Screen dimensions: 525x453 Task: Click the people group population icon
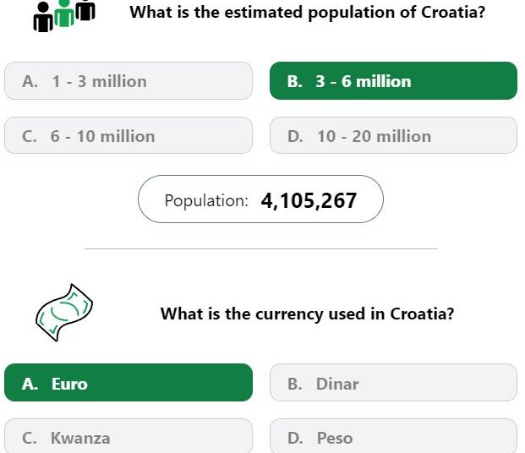point(64,15)
